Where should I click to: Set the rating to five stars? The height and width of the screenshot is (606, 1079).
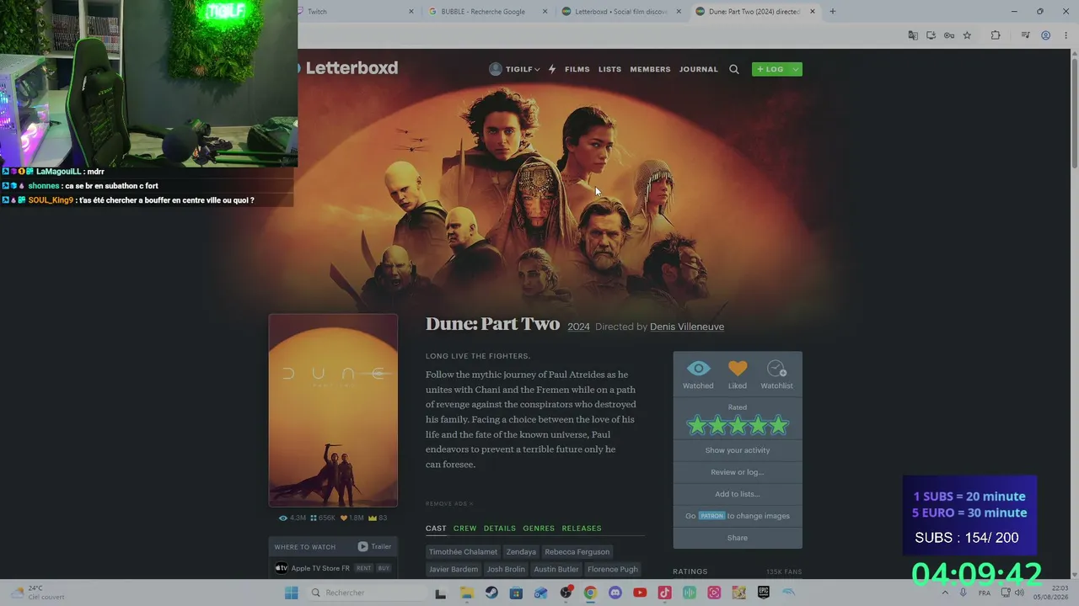pos(778,426)
